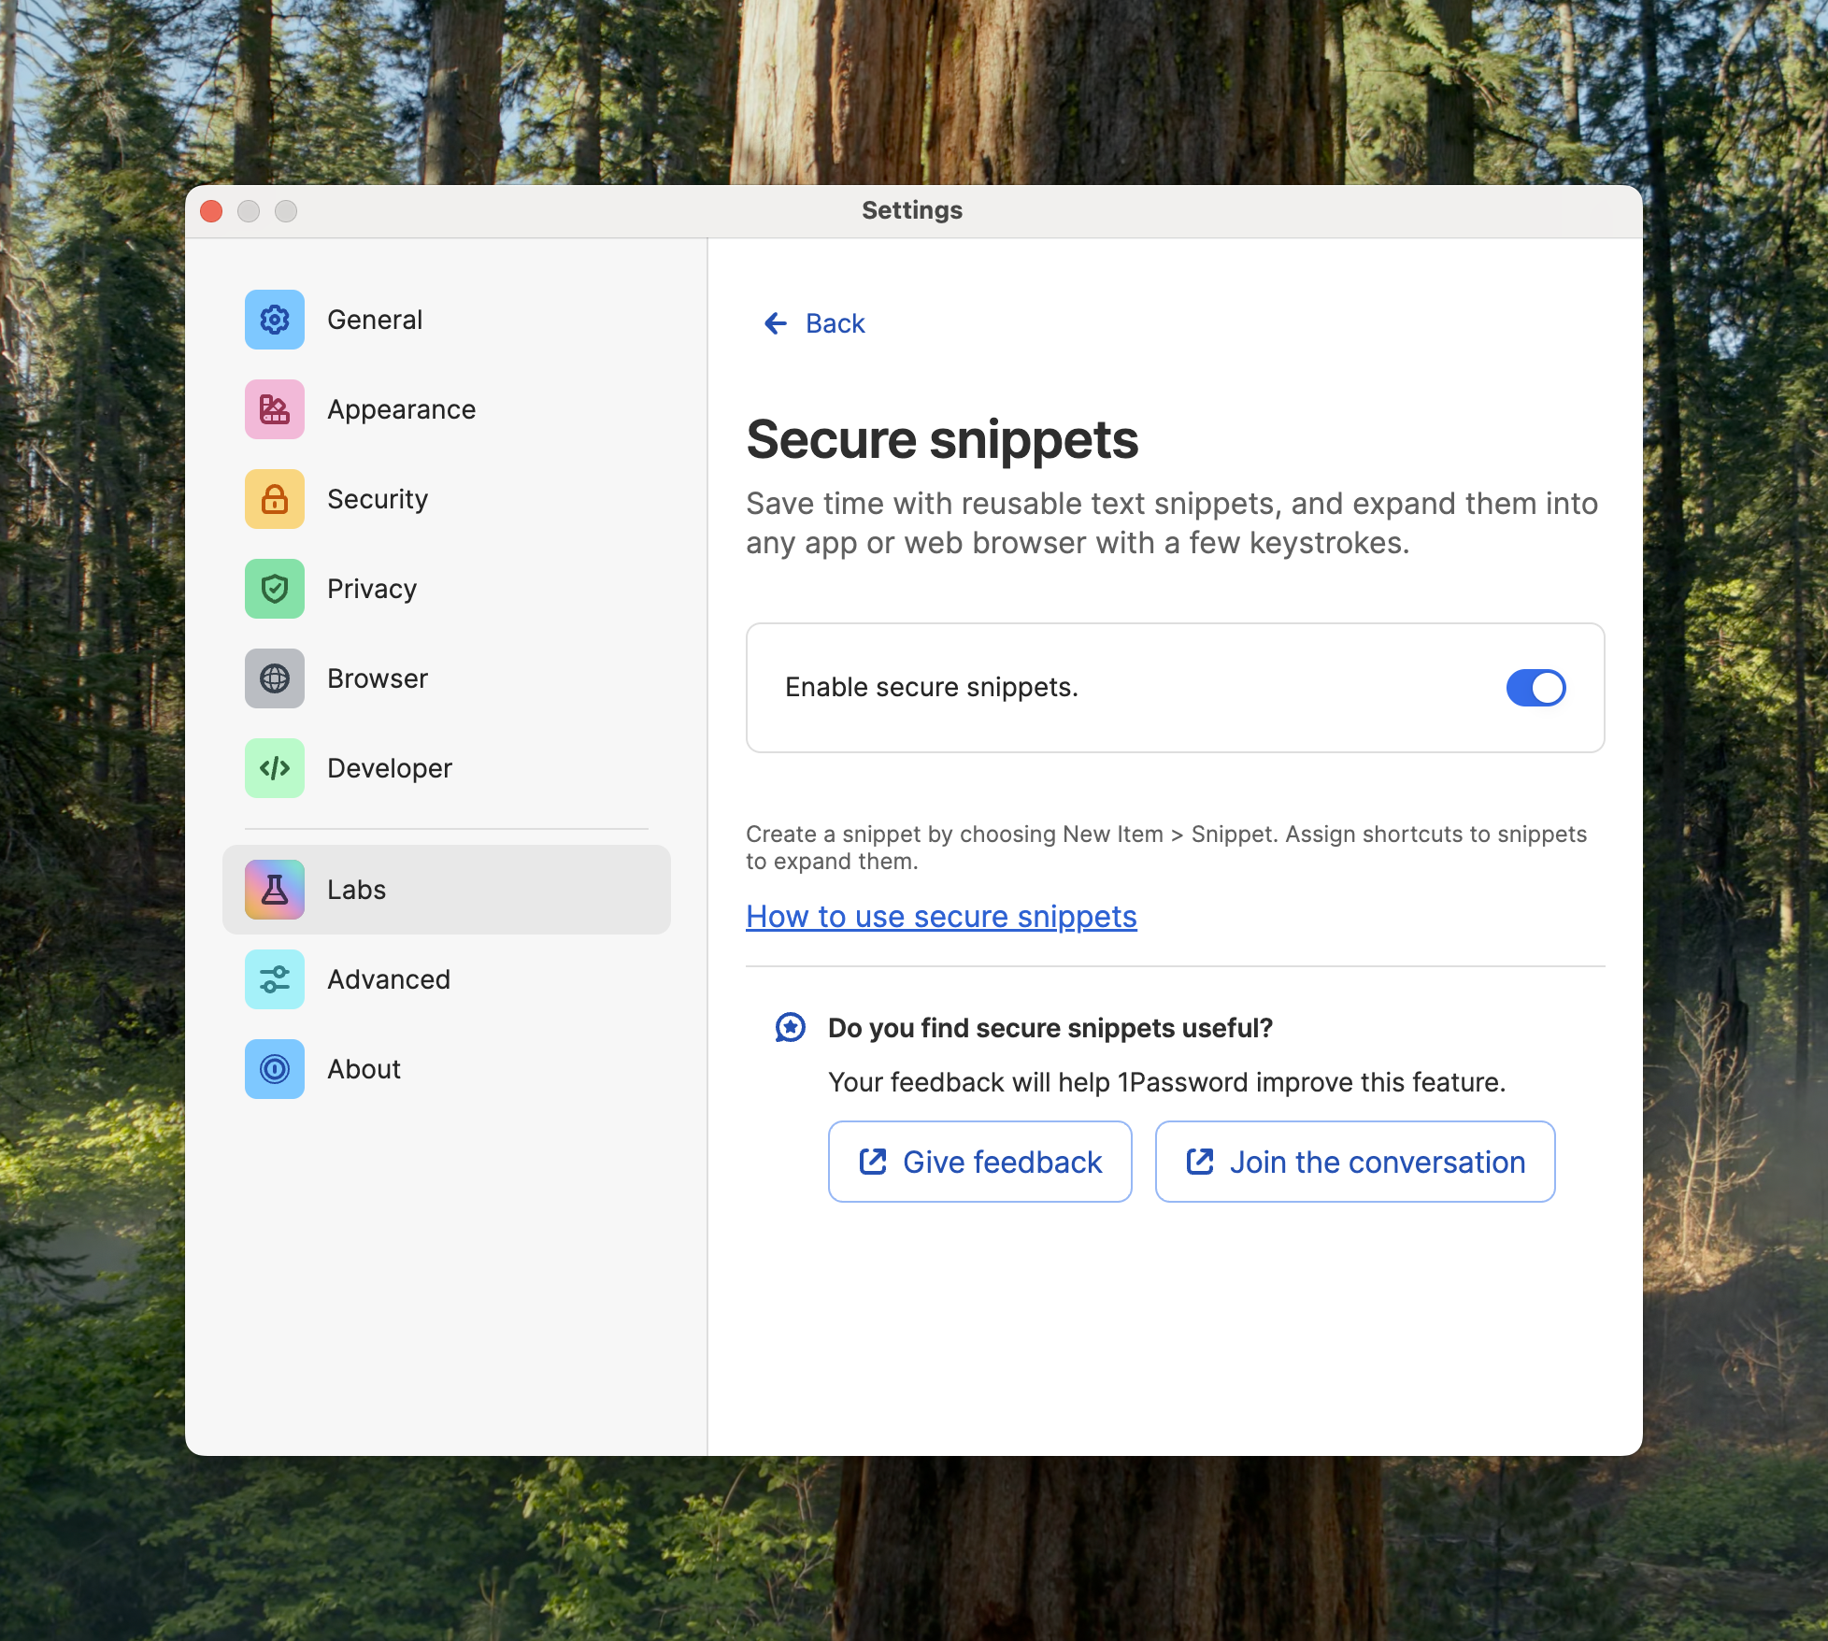The image size is (1828, 1641).
Task: Open Advanced settings section
Action: point(447,979)
